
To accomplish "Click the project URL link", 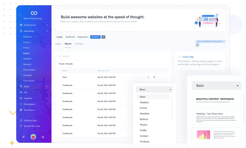I will (210, 41).
